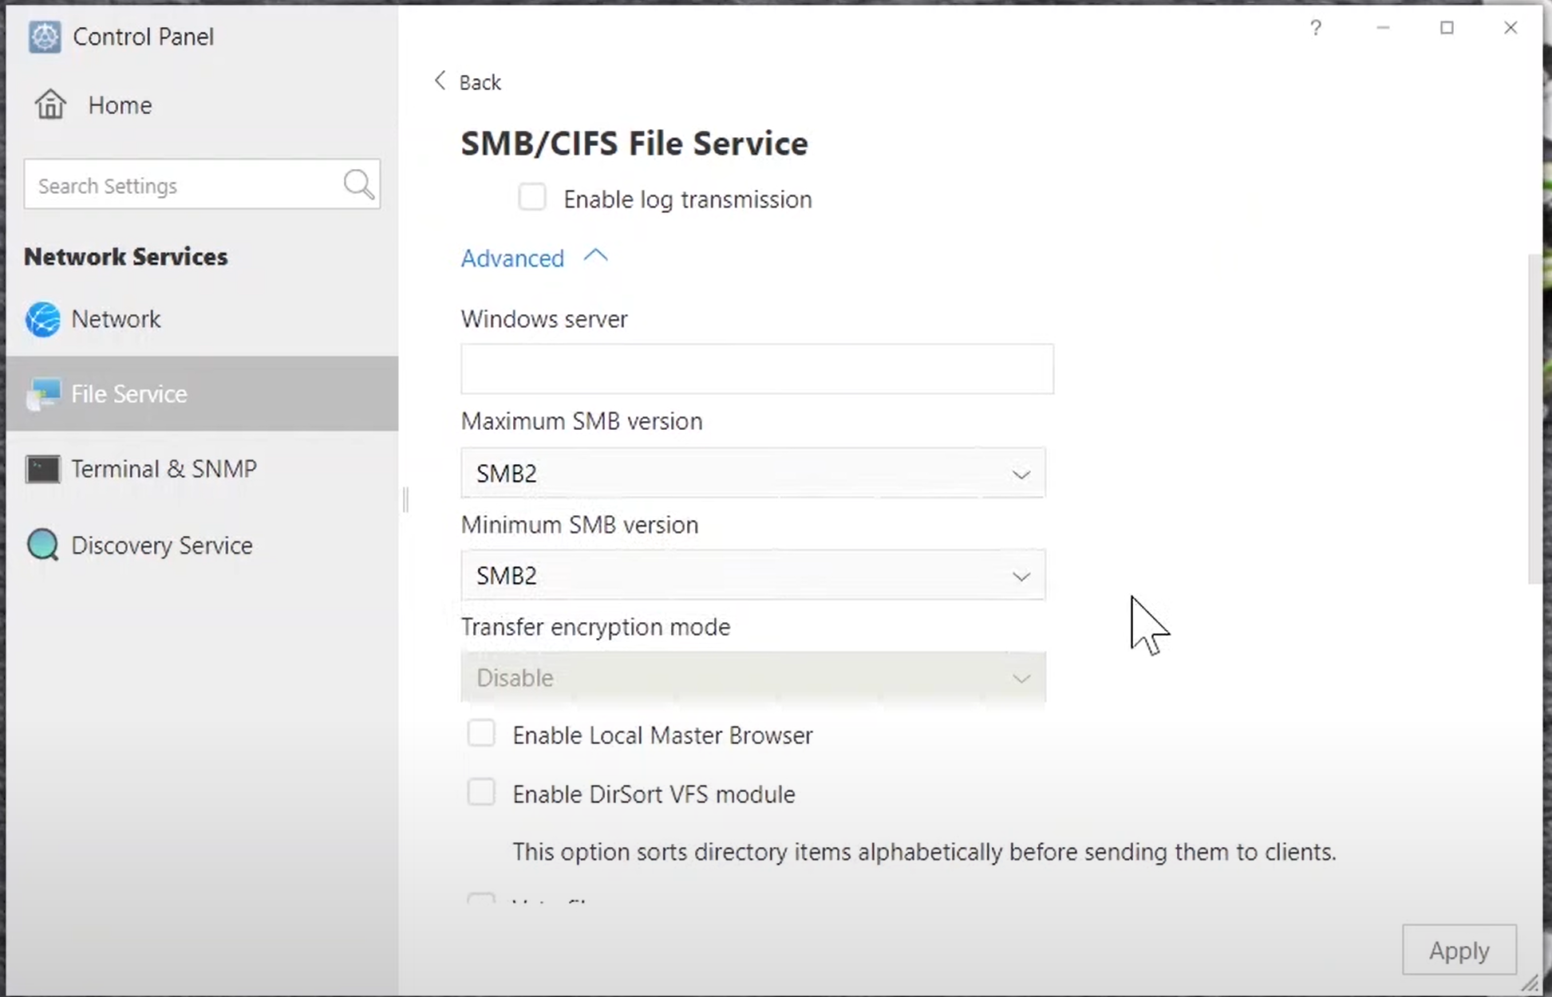Click the Discovery Service icon
This screenshot has width=1552, height=997.
43,546
